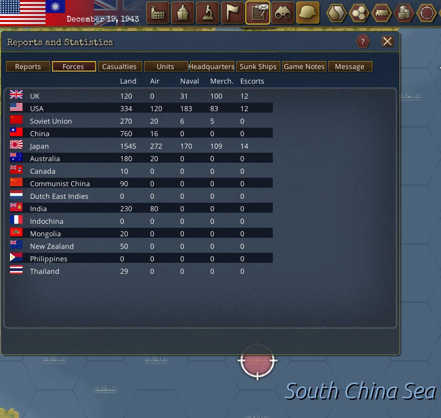Select the New Zealand row name
Image resolution: width=441 pixels, height=418 pixels.
[52, 246]
